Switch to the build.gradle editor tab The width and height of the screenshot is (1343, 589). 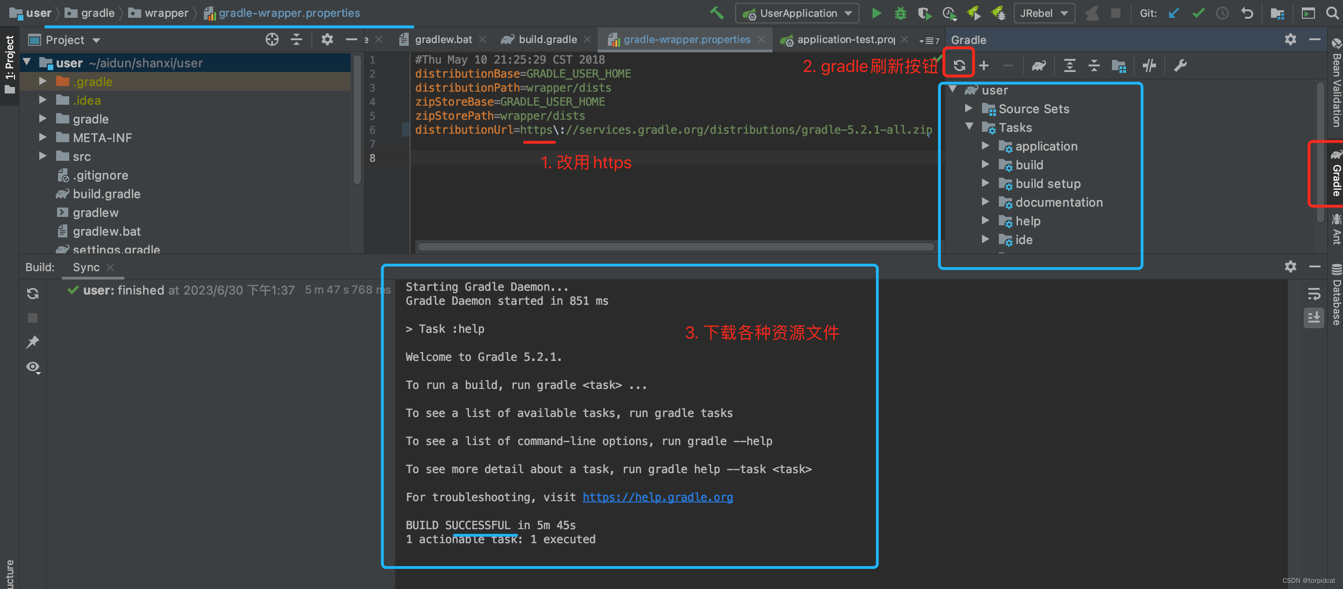[x=547, y=40]
